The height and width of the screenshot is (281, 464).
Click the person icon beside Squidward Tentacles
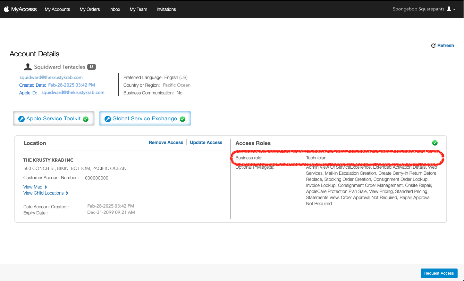coord(28,67)
